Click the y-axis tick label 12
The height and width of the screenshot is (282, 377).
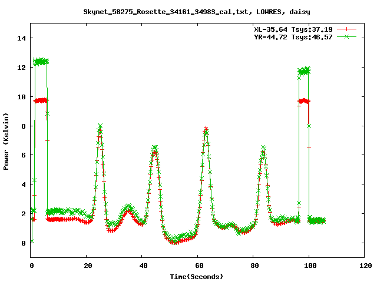pos(21,68)
